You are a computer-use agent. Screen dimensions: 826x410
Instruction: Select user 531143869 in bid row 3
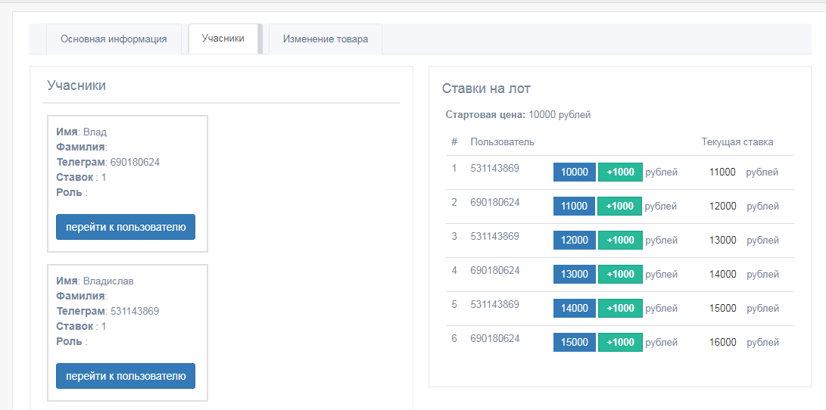494,236
